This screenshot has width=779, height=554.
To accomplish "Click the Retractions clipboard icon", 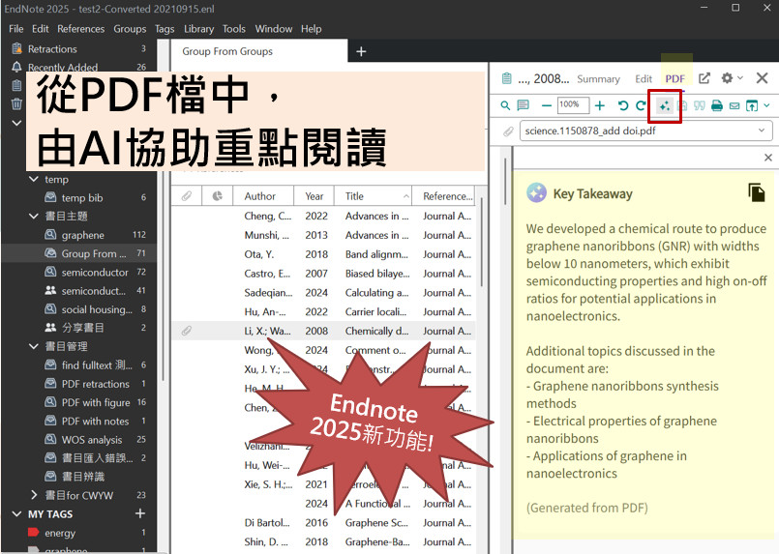I will pos(16,48).
